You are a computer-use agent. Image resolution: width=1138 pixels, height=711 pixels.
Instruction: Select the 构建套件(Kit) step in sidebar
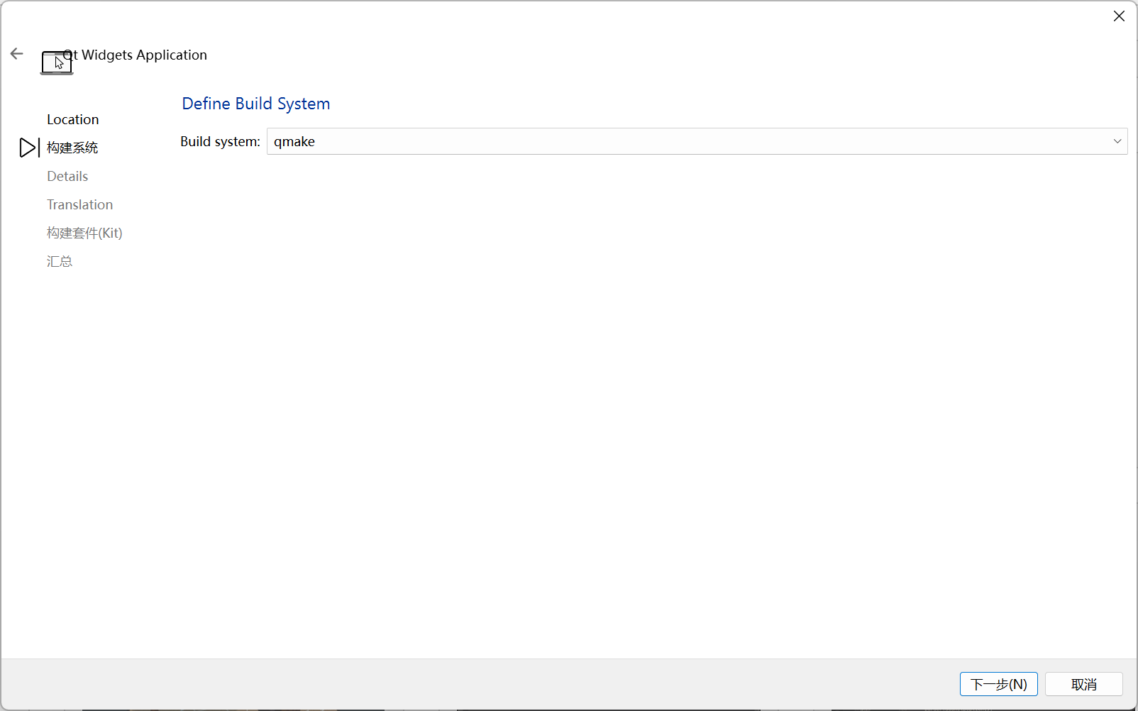point(84,233)
